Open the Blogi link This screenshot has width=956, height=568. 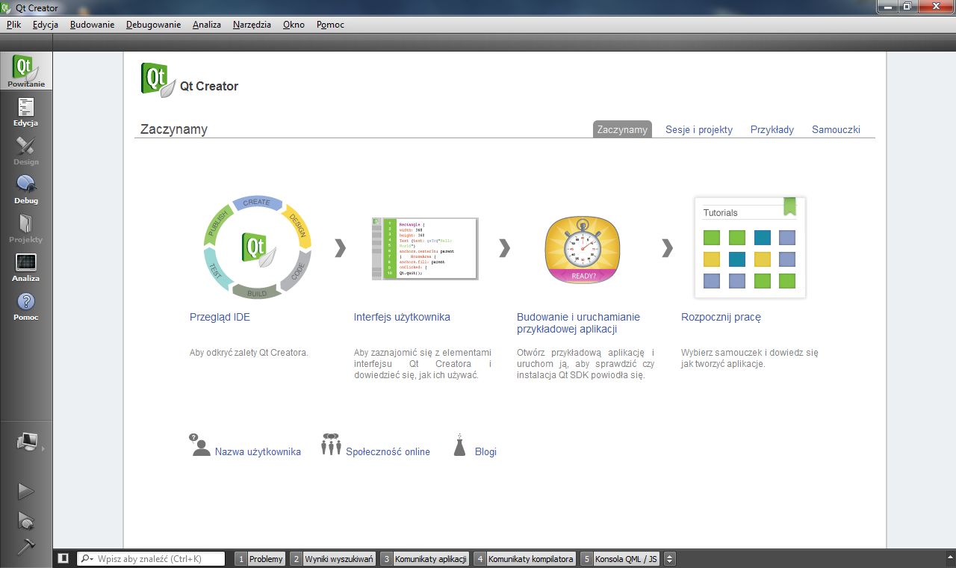485,451
